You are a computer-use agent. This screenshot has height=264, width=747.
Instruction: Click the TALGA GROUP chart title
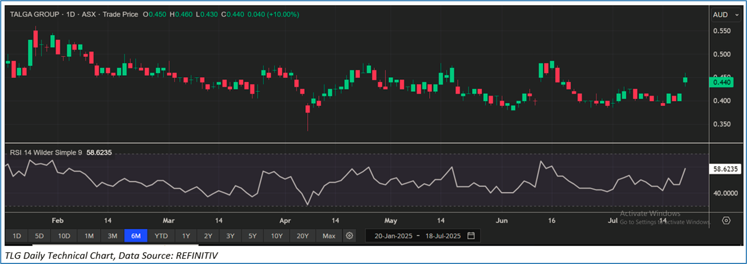click(35, 15)
